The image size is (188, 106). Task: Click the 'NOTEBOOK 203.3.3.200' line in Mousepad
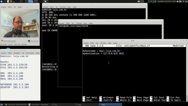(14, 85)
